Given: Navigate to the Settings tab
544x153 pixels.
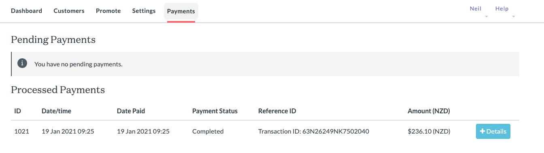Looking at the screenshot, I should tap(144, 11).
